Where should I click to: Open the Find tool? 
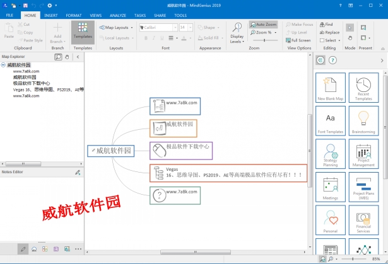pyautogui.click(x=326, y=24)
